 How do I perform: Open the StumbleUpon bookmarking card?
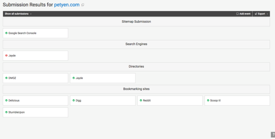pos(35,112)
